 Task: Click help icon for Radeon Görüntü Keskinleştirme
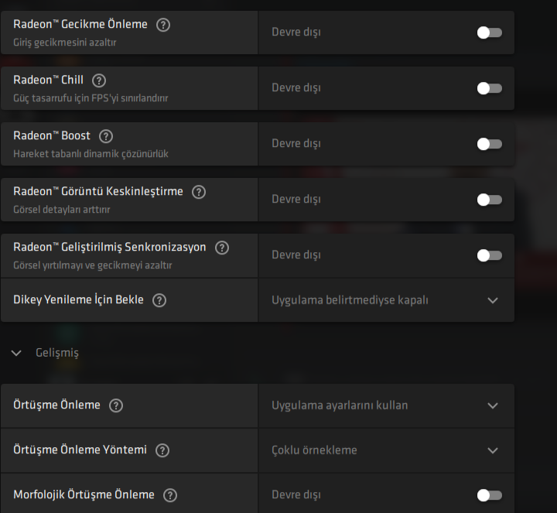tap(199, 192)
